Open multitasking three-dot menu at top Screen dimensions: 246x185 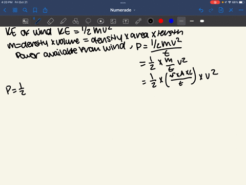pos(123,3)
